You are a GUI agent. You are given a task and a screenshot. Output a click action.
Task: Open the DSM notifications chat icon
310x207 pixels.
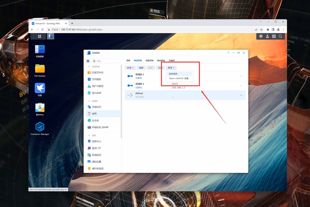(261, 36)
